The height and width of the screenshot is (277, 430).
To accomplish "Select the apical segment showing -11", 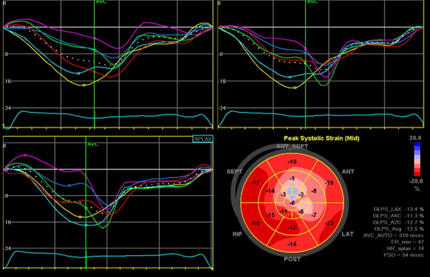I will coord(283,212).
